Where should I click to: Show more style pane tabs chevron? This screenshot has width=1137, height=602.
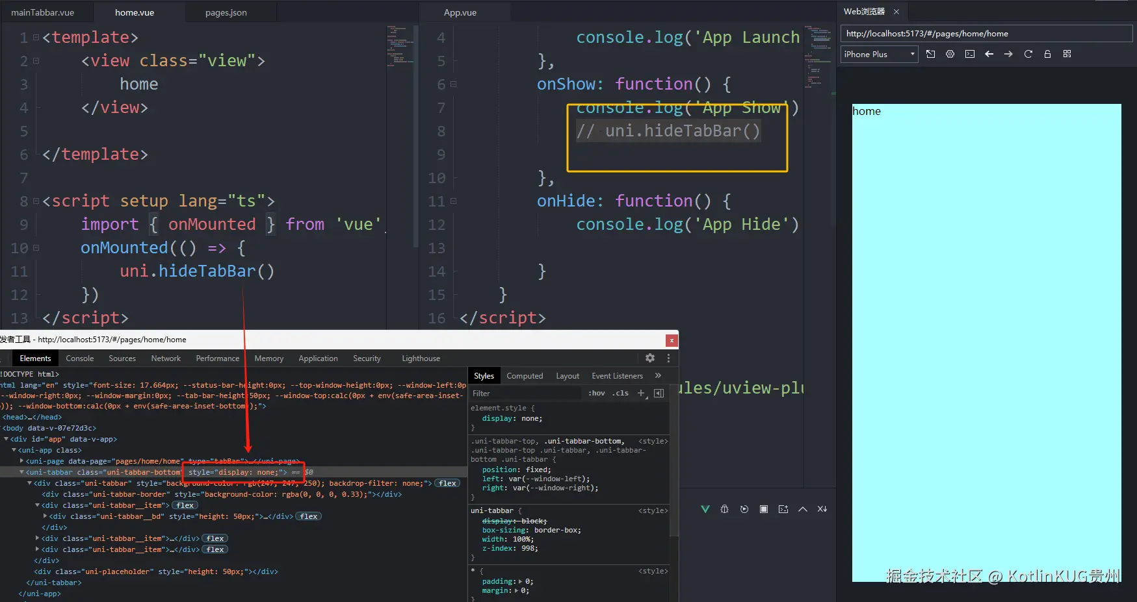click(x=658, y=375)
